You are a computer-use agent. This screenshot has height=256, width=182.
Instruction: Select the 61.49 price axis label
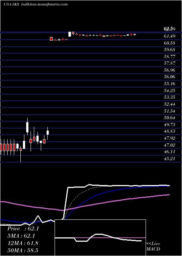169,36
